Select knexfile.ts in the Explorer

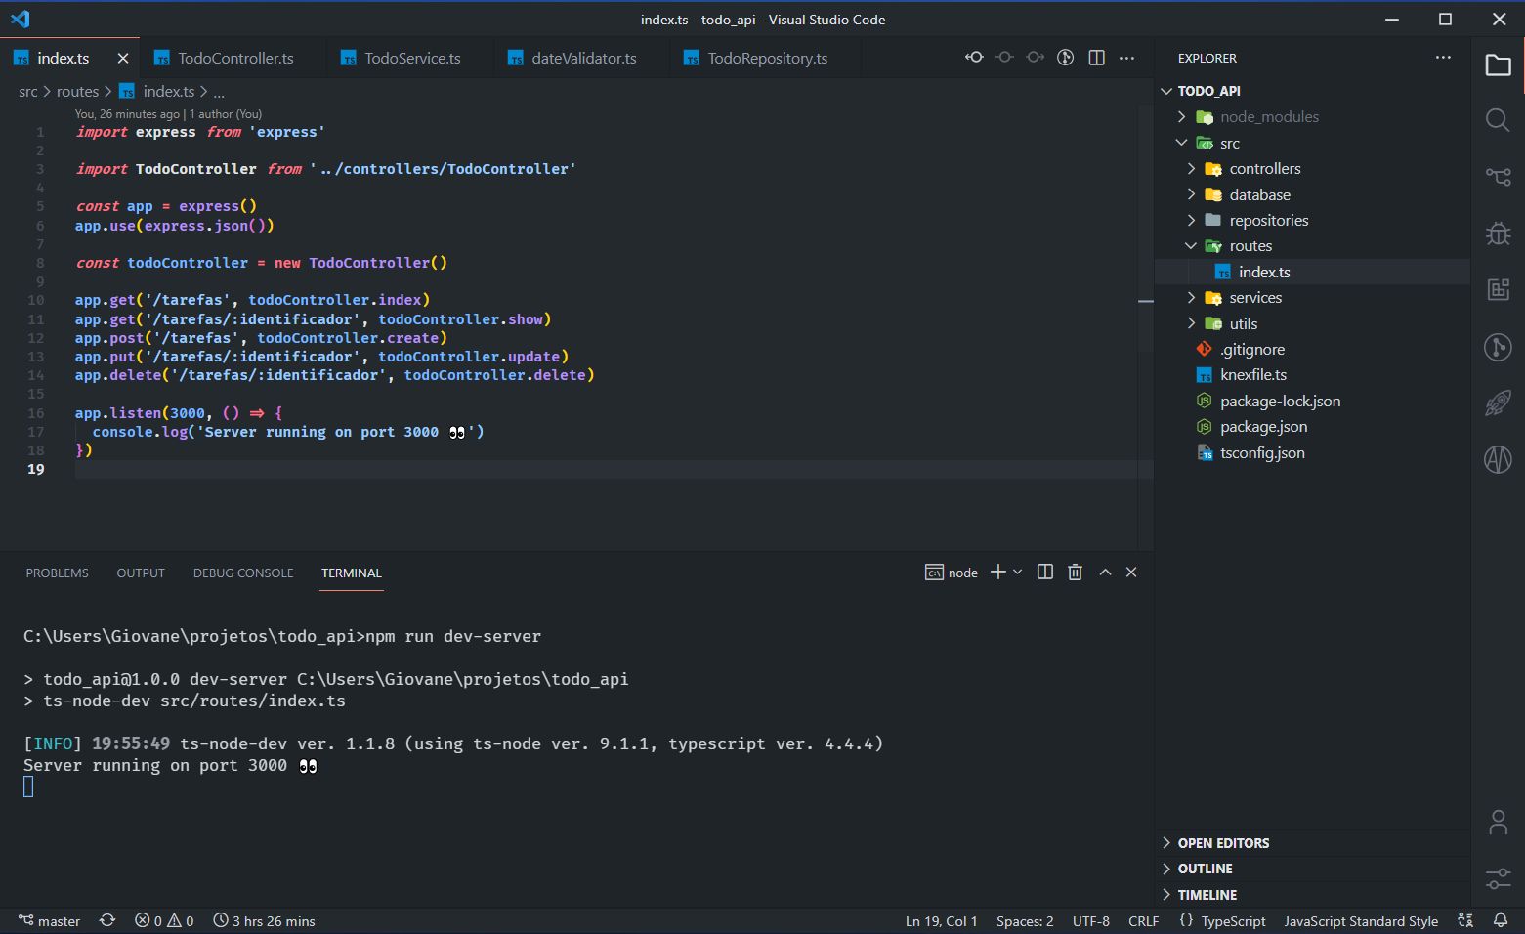pyautogui.click(x=1253, y=374)
